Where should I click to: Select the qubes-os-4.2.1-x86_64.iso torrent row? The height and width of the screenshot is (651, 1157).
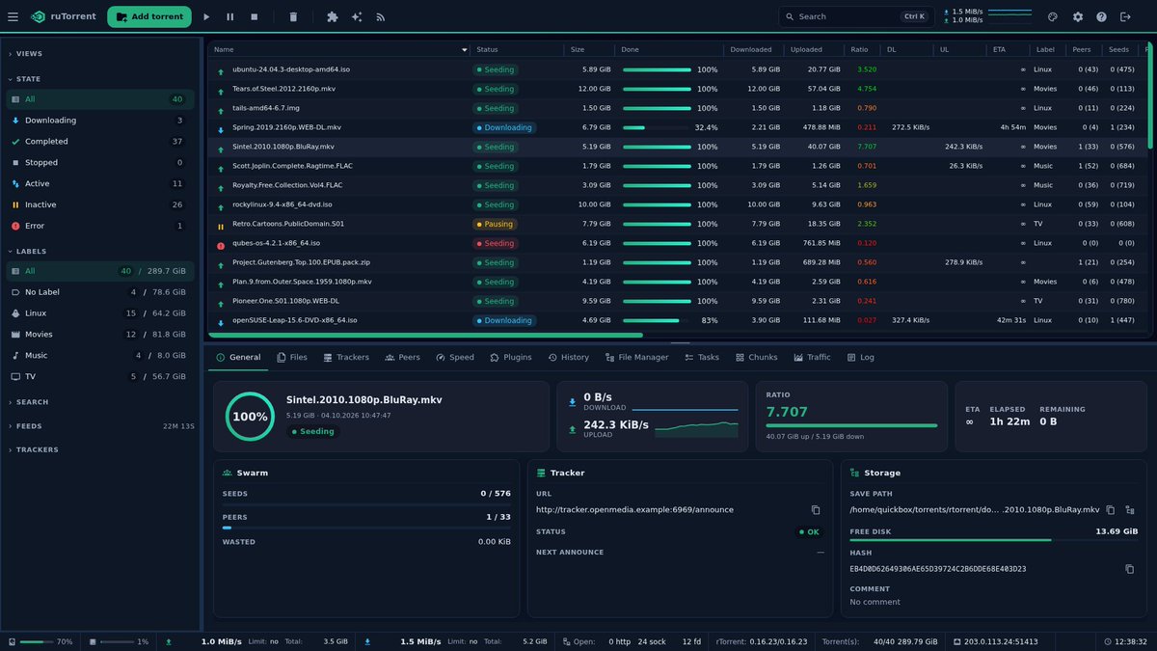678,243
